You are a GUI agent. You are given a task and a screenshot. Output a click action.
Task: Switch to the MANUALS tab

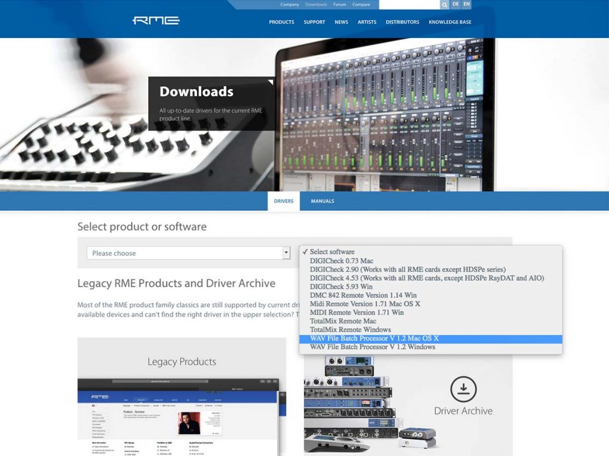click(x=322, y=201)
